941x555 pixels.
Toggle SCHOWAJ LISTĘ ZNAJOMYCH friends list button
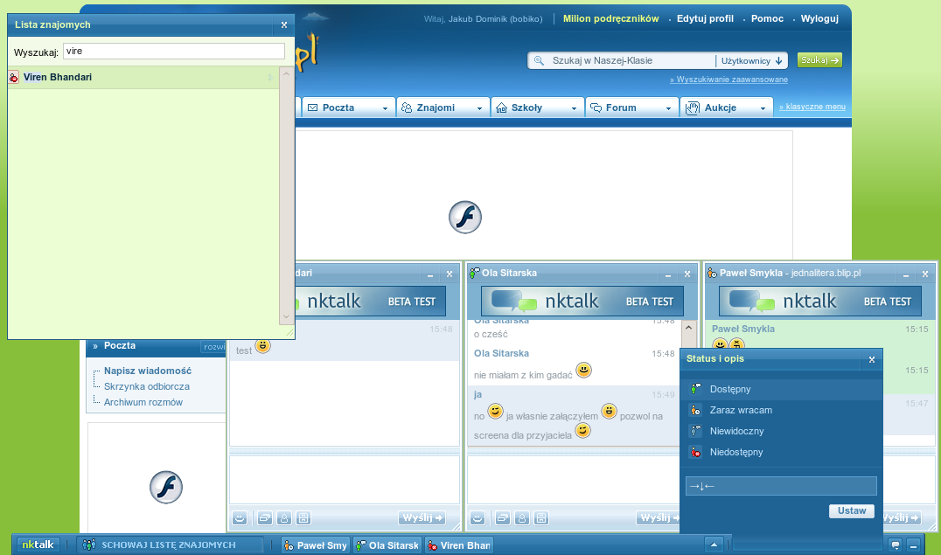pos(171,545)
